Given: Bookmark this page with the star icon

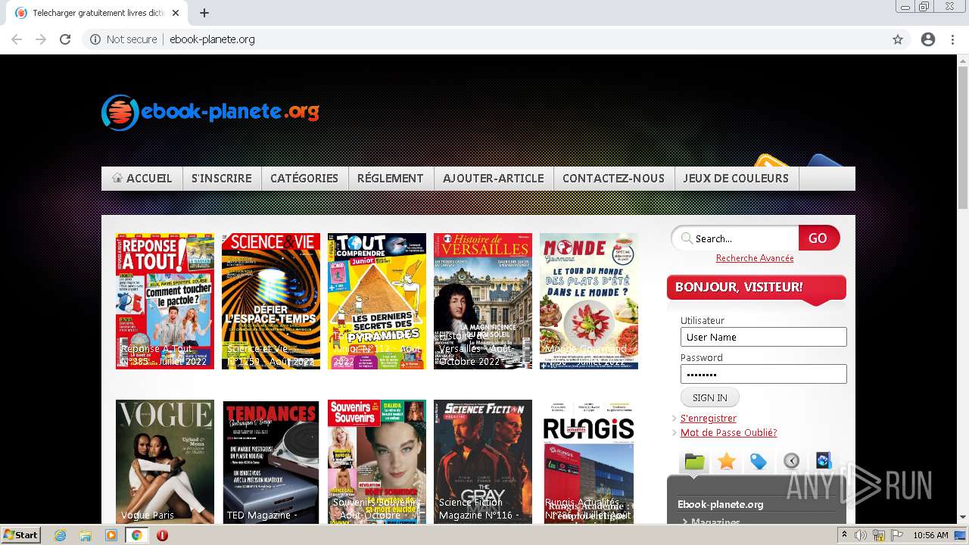Looking at the screenshot, I should tap(898, 39).
